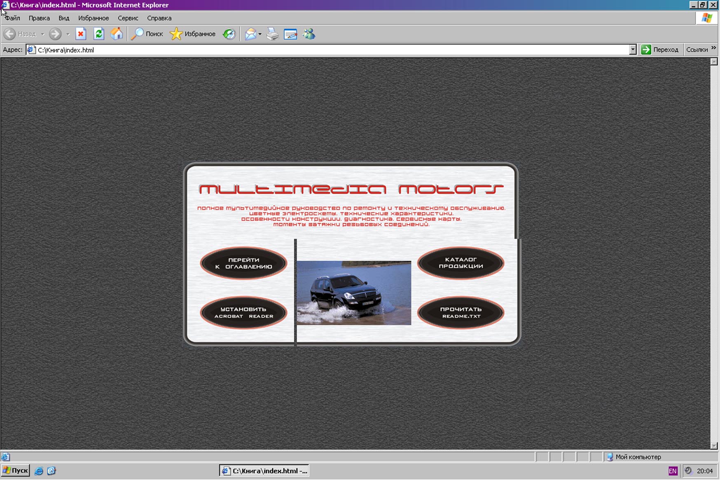Open the Сервис menu

(128, 18)
